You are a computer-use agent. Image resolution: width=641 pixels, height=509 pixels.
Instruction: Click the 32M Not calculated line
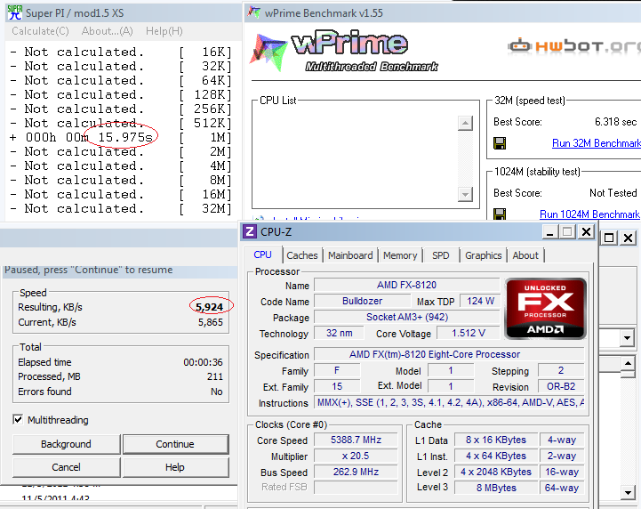[x=121, y=209]
